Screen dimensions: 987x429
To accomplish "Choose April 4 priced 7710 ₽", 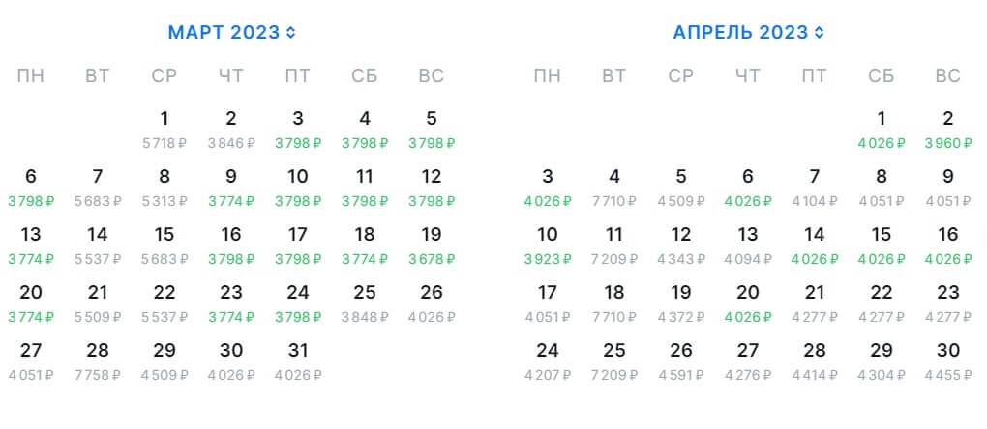I will (614, 186).
